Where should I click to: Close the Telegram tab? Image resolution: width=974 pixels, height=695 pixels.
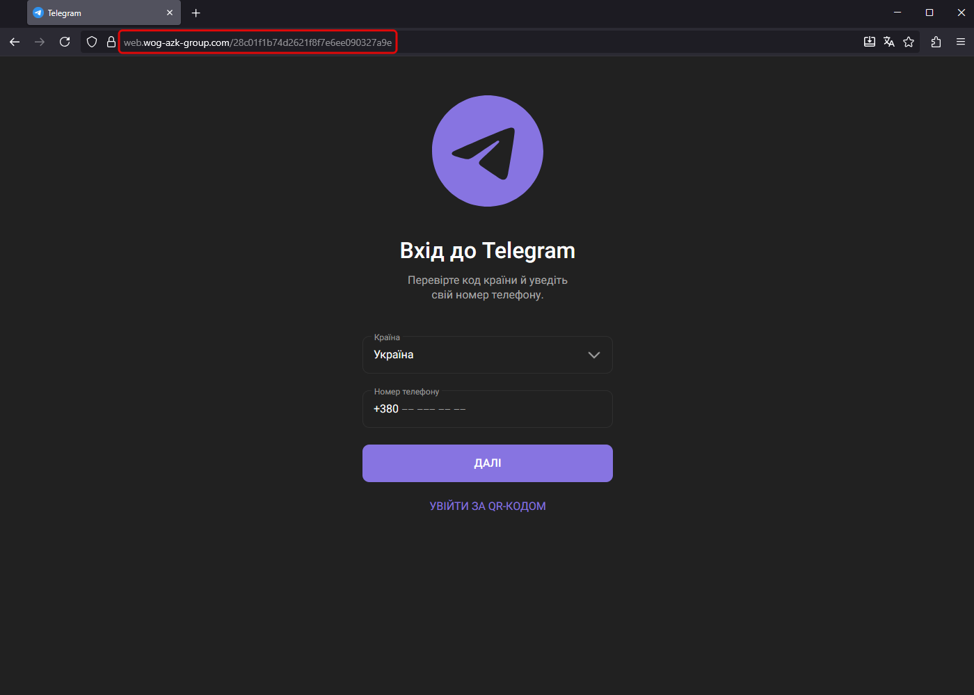(170, 13)
